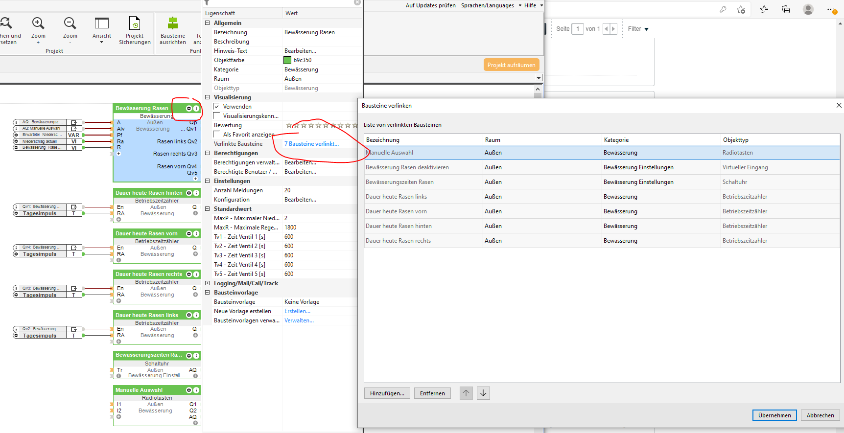Screen dimensions: 844x433
Task: Select the Dauer heute Rasen links row
Action: [x=602, y=197]
